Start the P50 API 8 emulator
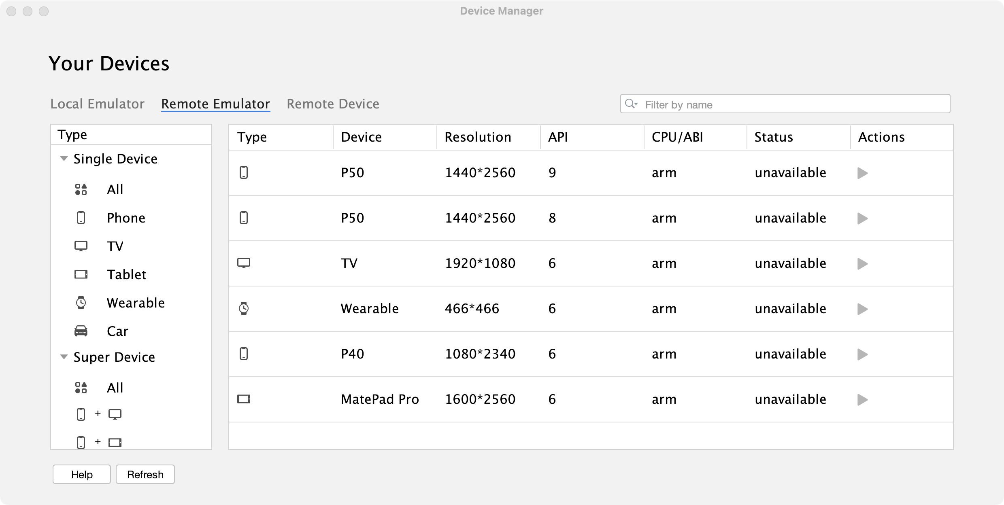 (862, 219)
